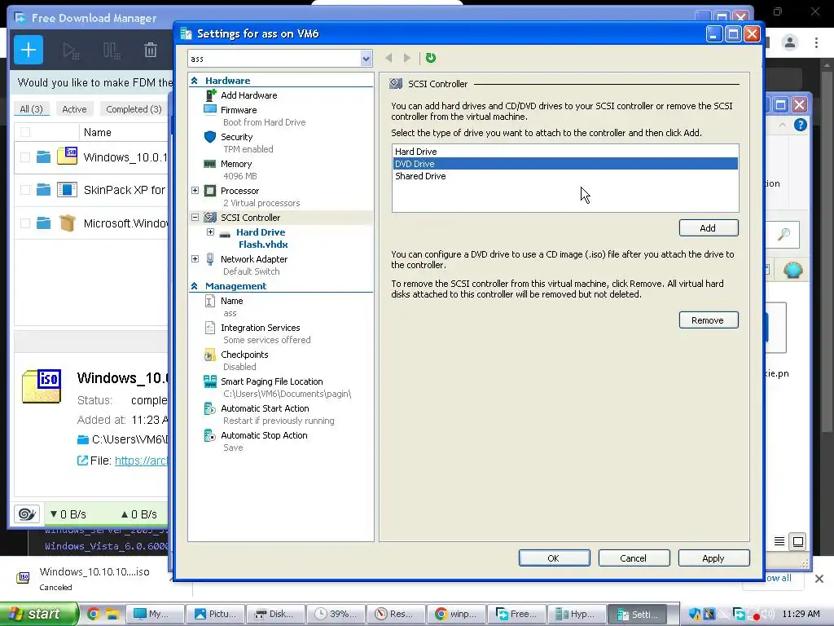Click the Integration Services icon
The height and width of the screenshot is (626, 834).
210,328
